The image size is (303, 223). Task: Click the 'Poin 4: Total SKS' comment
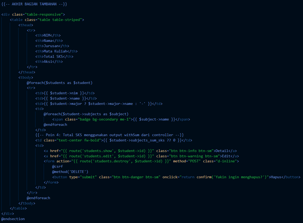click(x=110, y=135)
